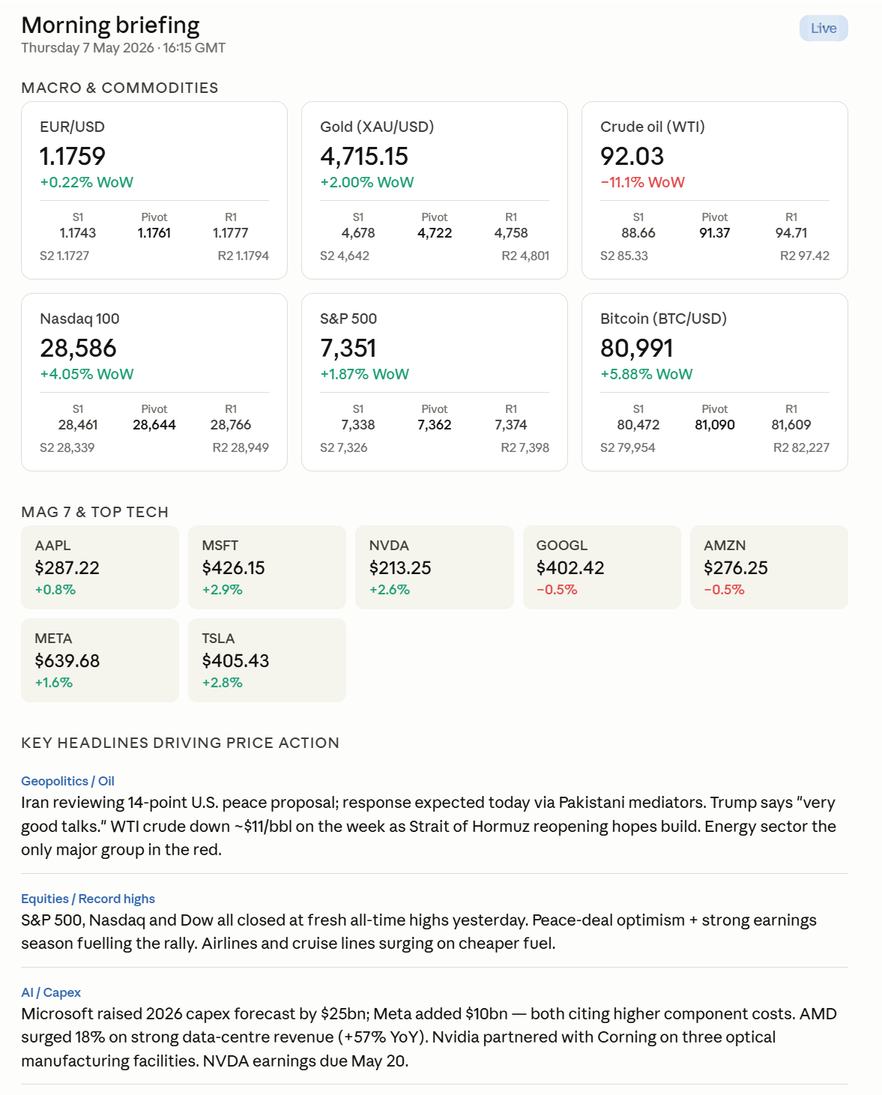Click Nasdaq S1 value 28,461
The image size is (882, 1095).
(78, 425)
